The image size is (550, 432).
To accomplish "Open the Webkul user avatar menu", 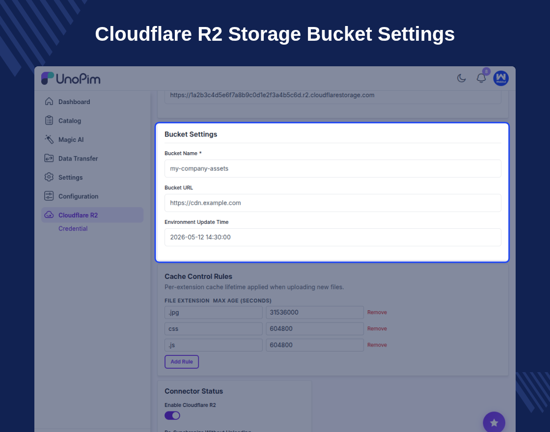I will (x=501, y=78).
